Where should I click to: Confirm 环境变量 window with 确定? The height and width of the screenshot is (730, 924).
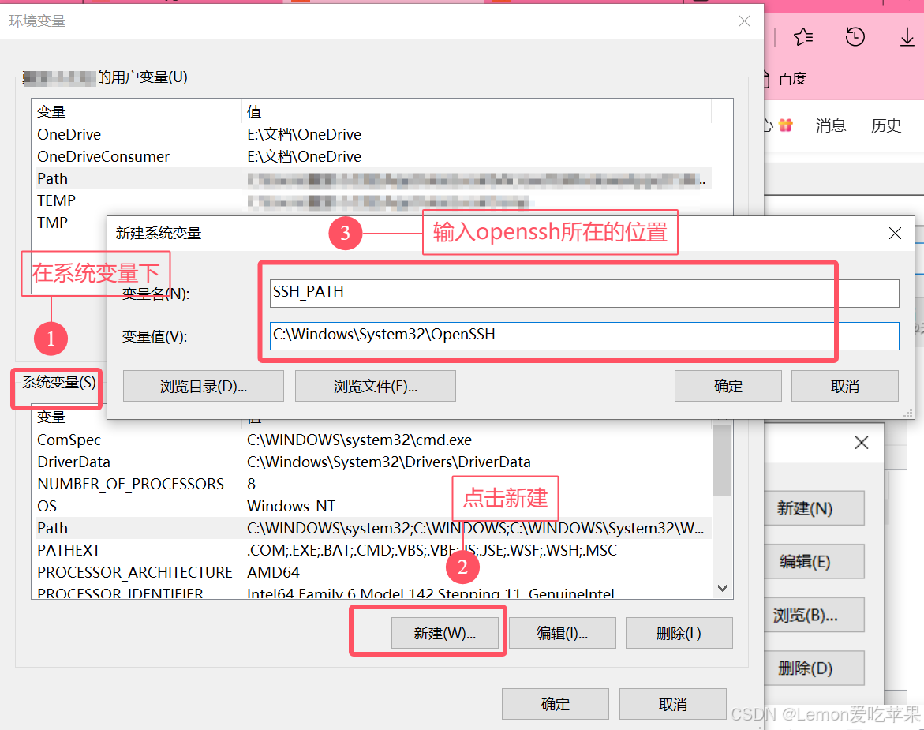pos(555,703)
